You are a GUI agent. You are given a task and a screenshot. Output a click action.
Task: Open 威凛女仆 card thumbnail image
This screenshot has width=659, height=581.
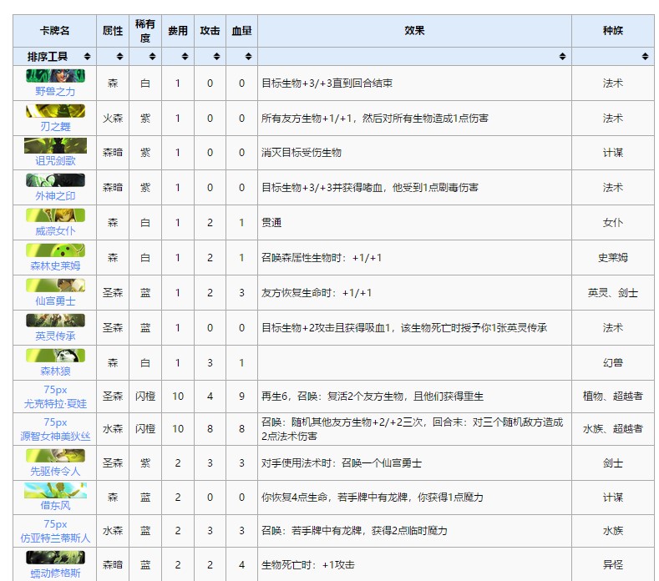tap(55, 215)
